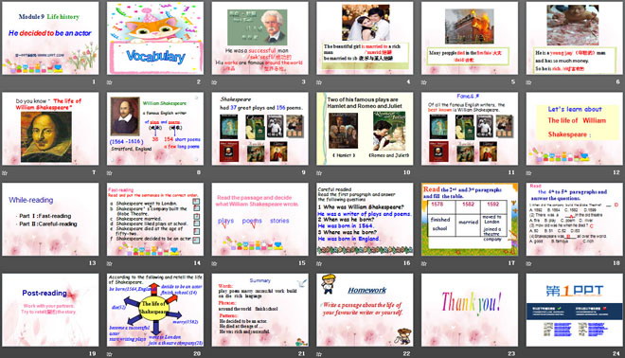Click the animation star icon under slide 14
This screenshot has height=358, width=625.
(x=110, y=263)
